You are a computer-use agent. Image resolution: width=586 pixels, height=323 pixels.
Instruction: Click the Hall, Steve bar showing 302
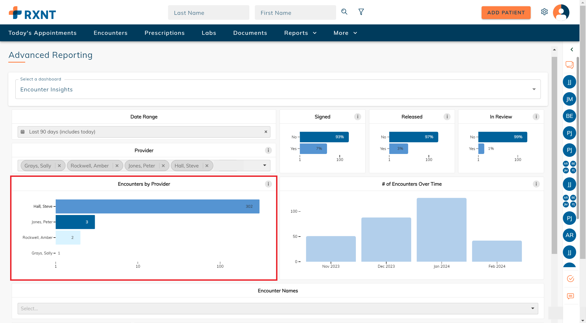point(157,206)
